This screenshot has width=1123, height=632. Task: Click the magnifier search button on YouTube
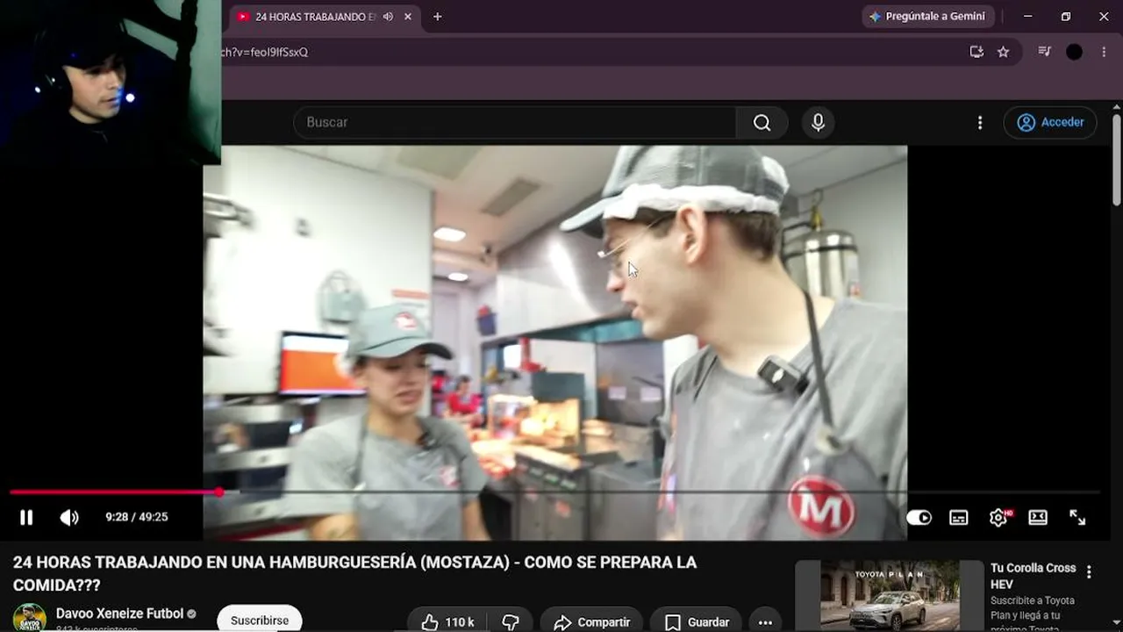click(x=762, y=123)
